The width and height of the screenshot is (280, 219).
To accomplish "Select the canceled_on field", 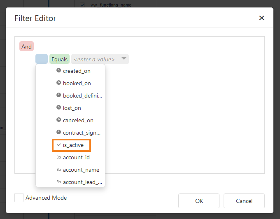I will tap(70, 120).
